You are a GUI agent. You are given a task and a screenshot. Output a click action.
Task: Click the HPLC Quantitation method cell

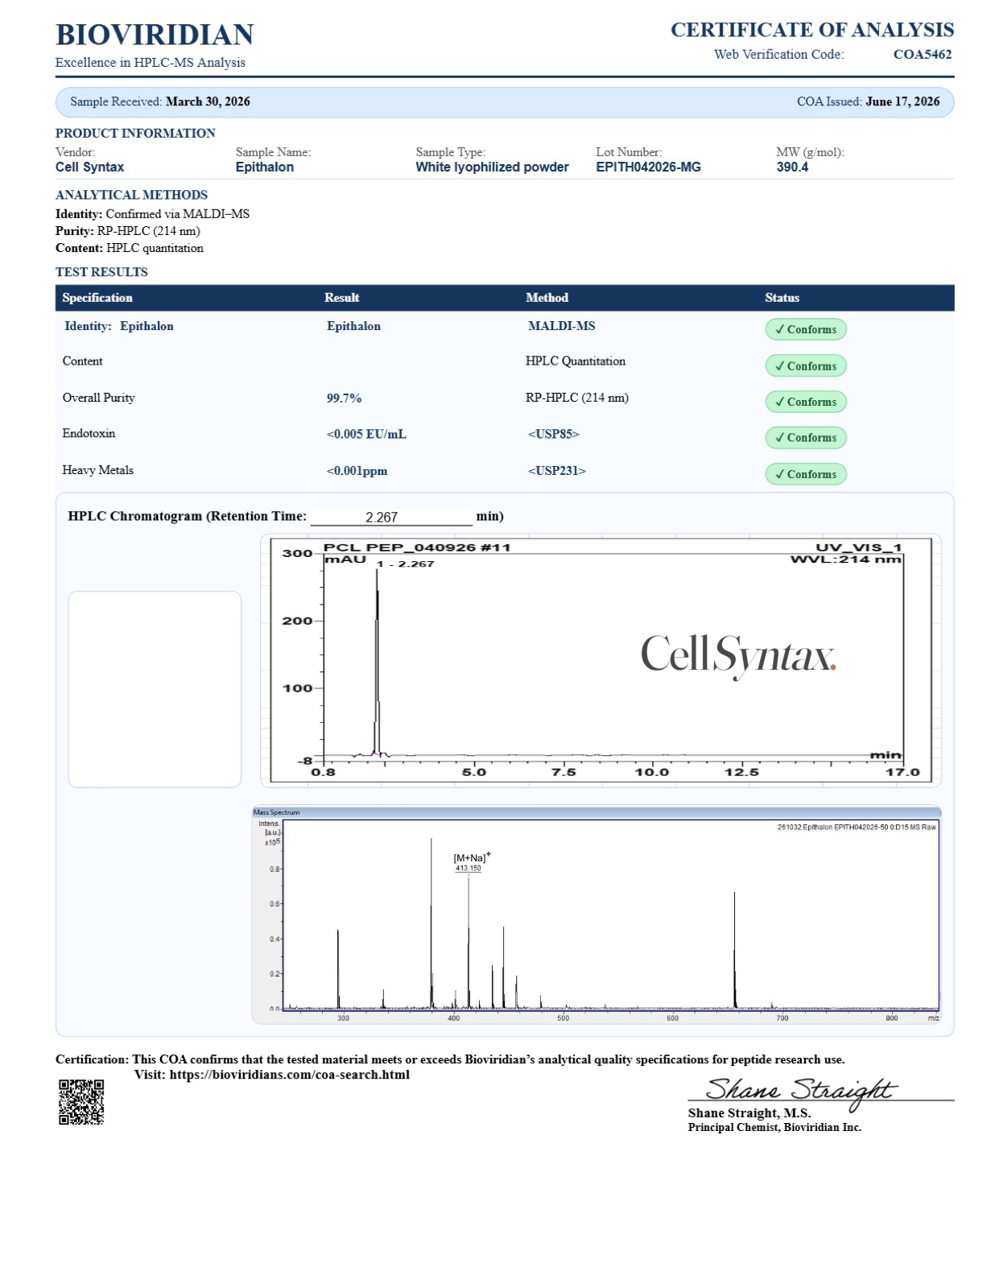[x=576, y=361]
